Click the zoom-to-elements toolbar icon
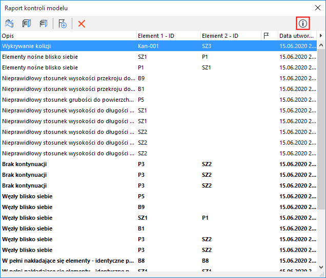Image resolution: width=326 pixels, height=278 pixels. pyautogui.click(x=9, y=24)
